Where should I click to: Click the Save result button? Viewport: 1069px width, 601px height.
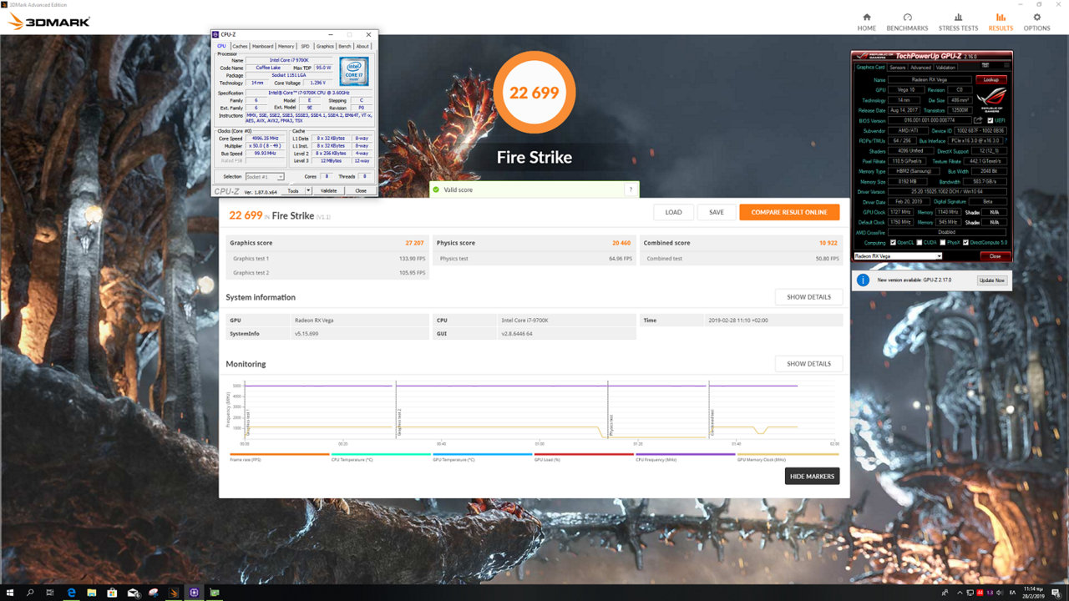click(x=717, y=212)
